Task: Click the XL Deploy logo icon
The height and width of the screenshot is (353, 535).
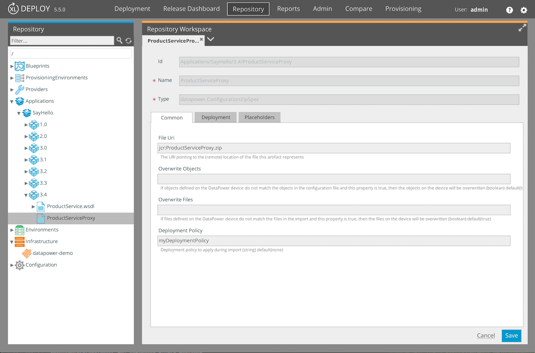Action: [x=13, y=8]
